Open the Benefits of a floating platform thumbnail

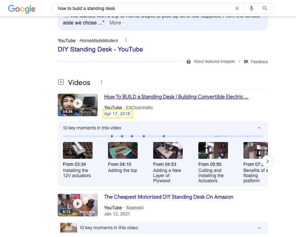click(x=256, y=150)
